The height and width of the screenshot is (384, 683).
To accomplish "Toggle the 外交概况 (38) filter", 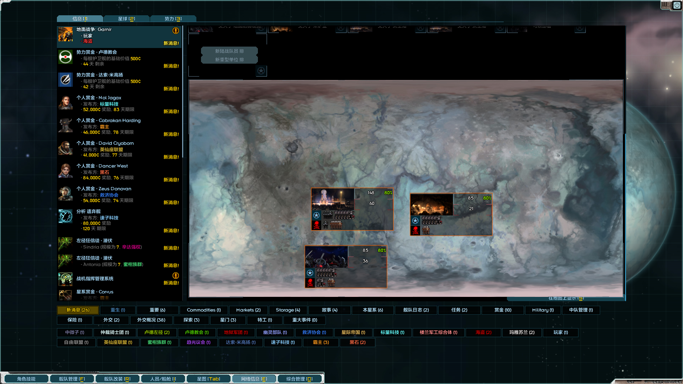I will [151, 320].
